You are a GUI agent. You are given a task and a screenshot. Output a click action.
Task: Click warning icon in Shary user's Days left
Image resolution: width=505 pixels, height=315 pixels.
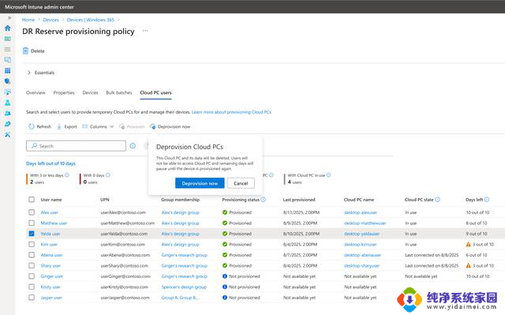[468, 265]
